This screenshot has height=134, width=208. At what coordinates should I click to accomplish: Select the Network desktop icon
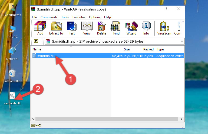tap(12, 54)
